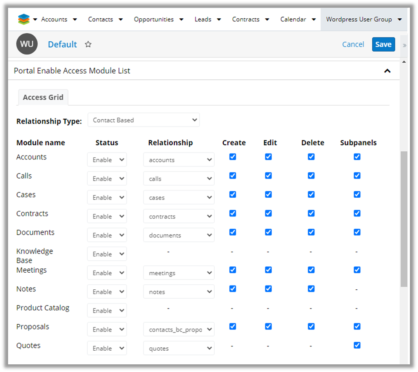Image resolution: width=418 pixels, height=372 pixels.
Task: Toggle Subpanels checkbox for Quotes
Action: [x=357, y=345]
